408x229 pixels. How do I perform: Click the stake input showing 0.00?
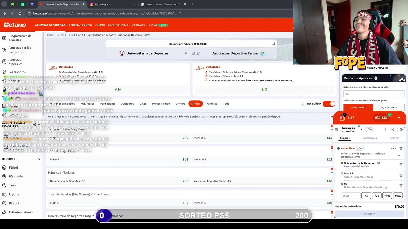(351, 196)
